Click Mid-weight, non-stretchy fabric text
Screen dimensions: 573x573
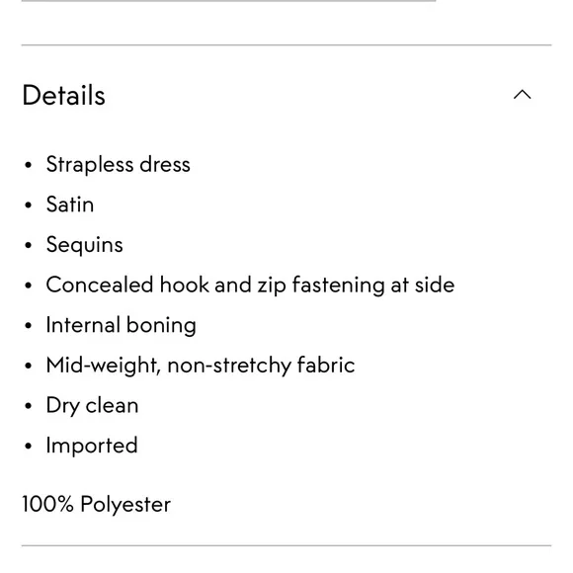[x=201, y=366]
